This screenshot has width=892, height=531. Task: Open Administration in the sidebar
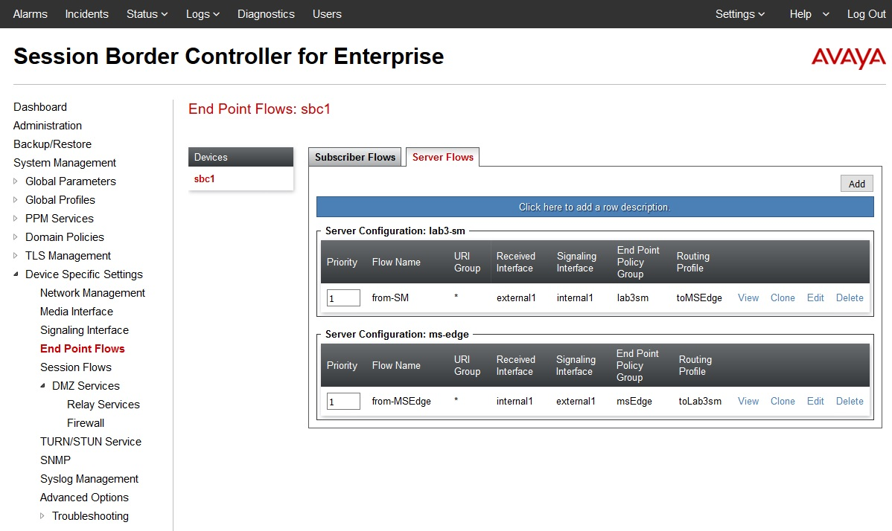[47, 126]
